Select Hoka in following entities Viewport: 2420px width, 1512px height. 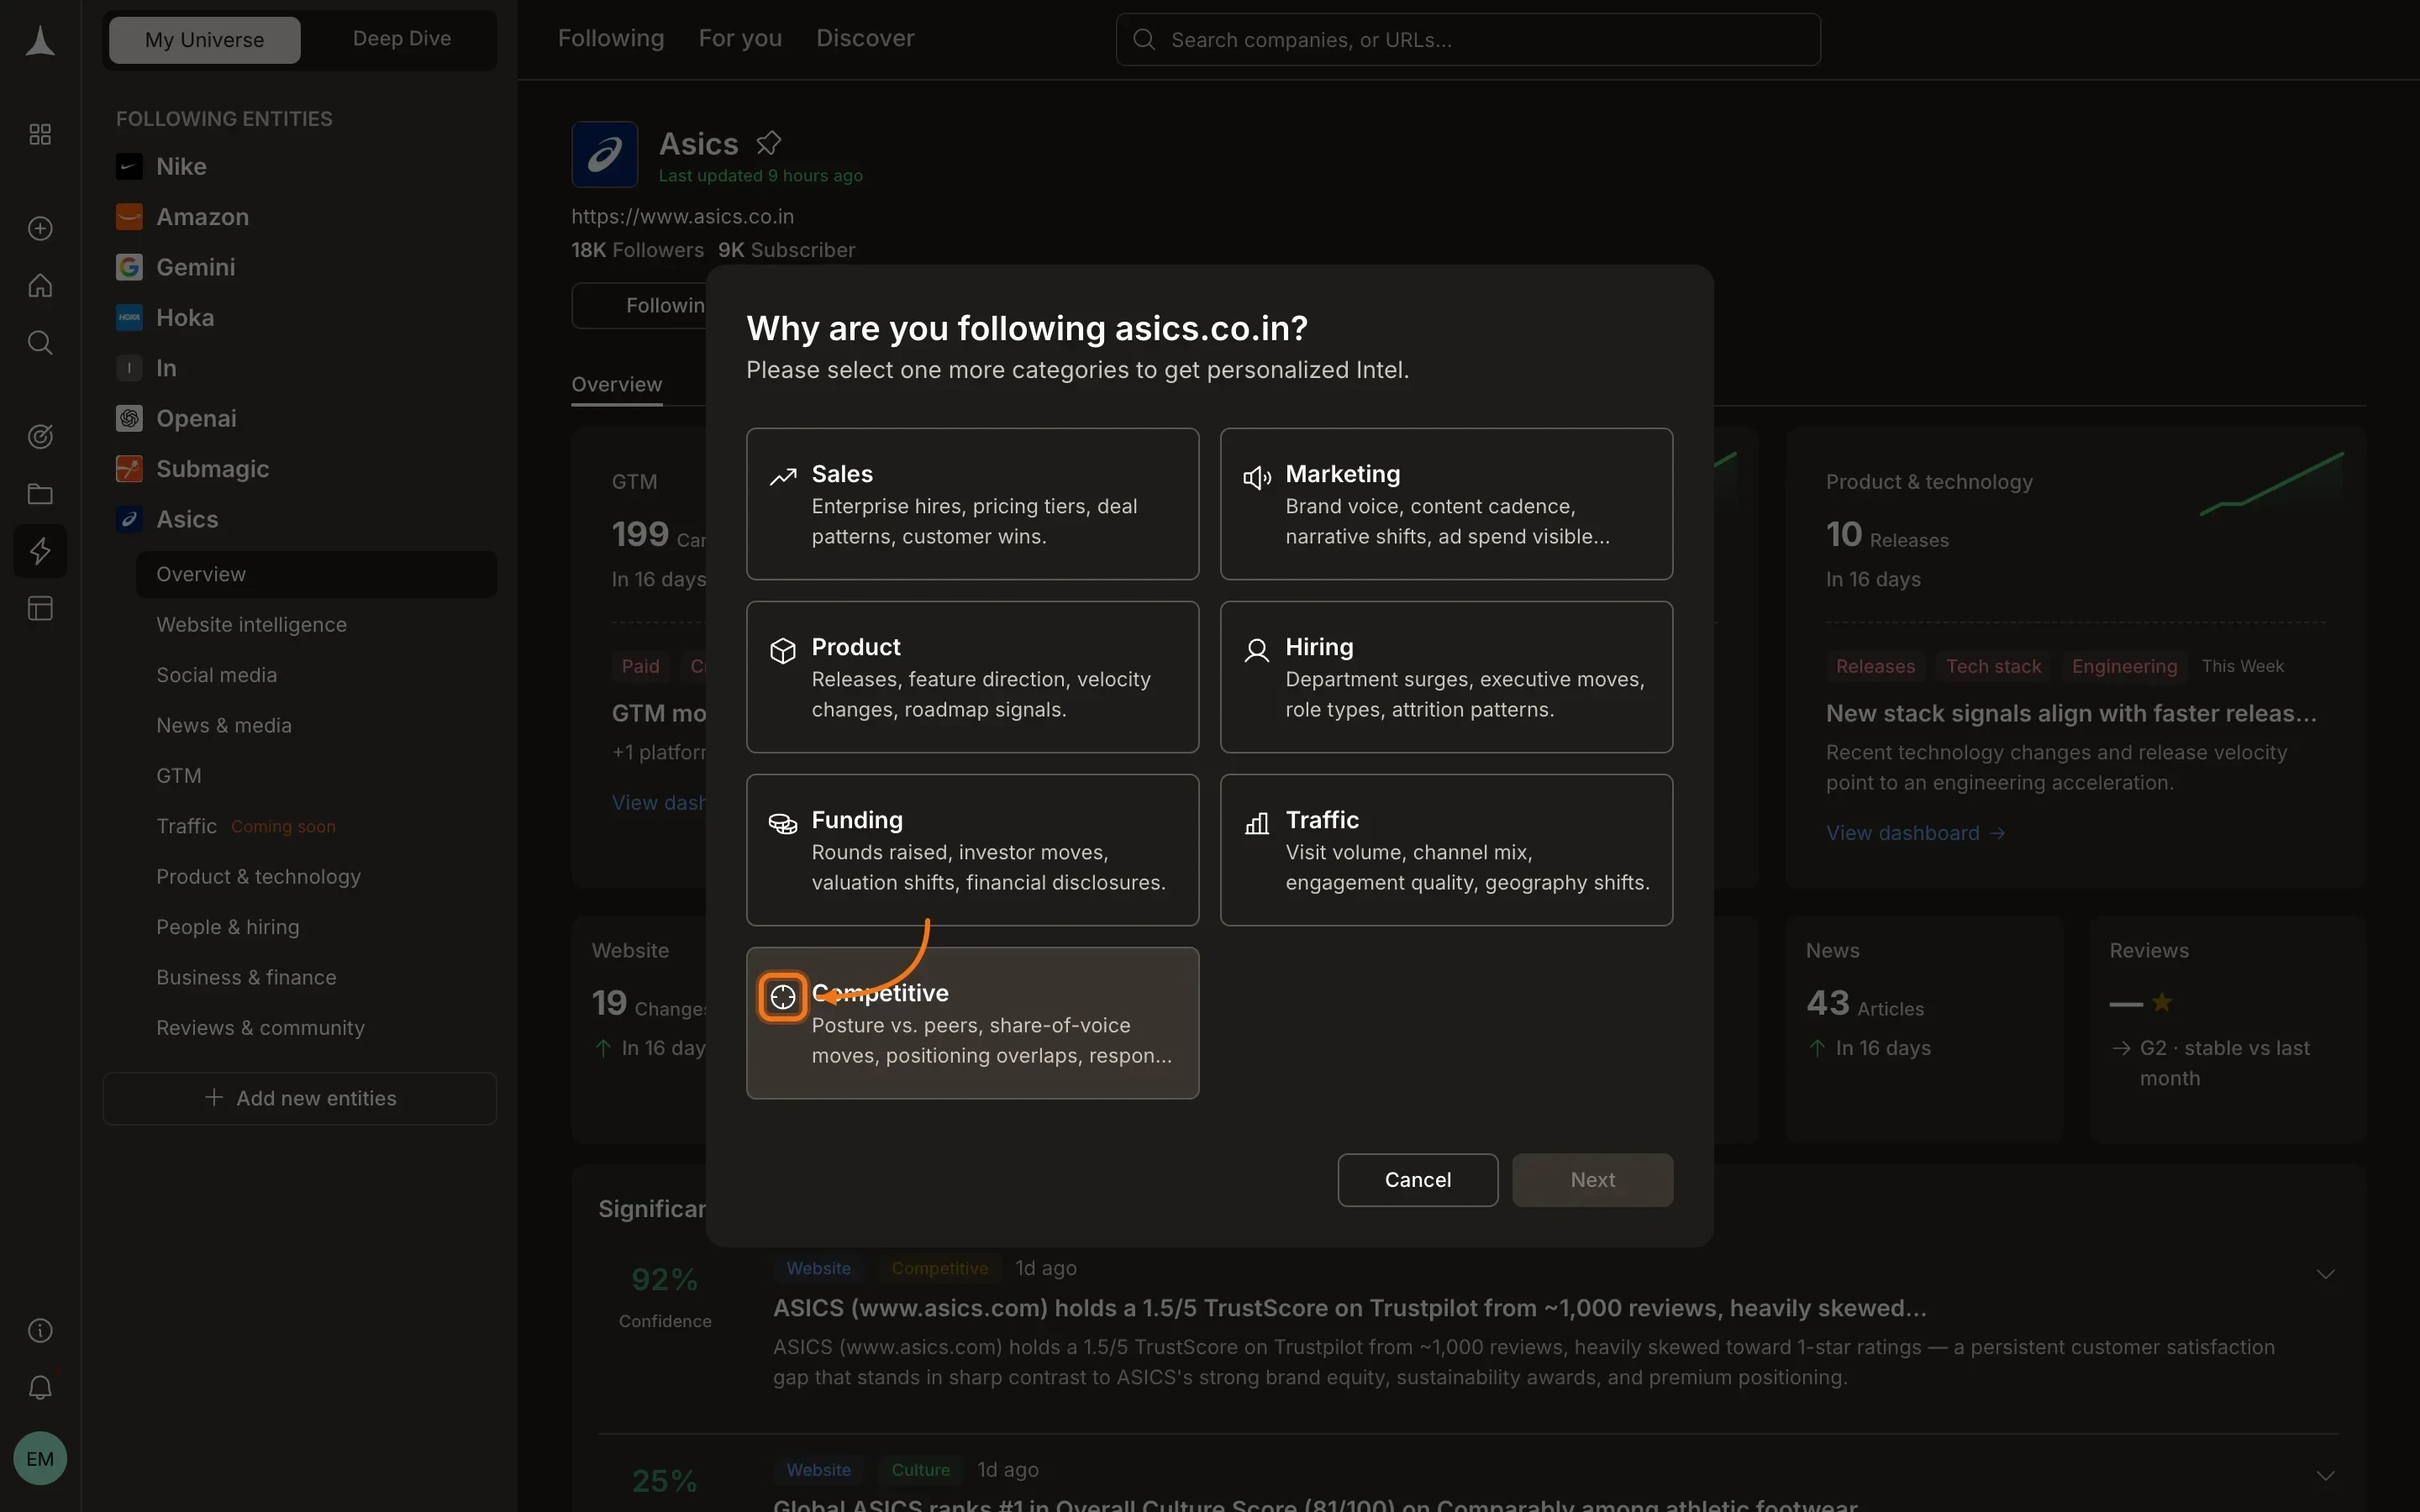pos(185,317)
